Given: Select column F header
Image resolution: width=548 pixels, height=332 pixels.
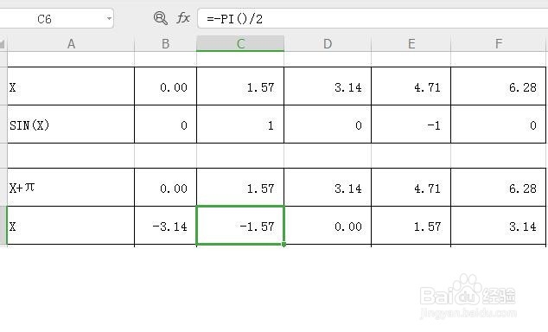Looking at the screenshot, I should pos(499,44).
